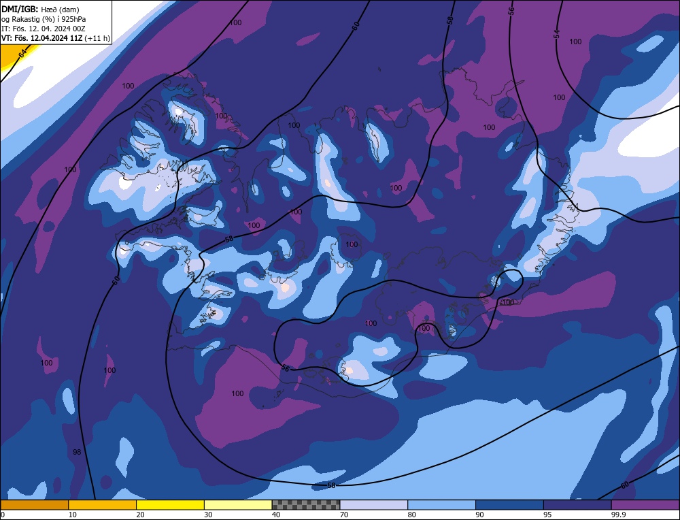Click the 'DMI/IGB: Hæð (dam)' title line
Viewport: 680px width, 520px height.
click(40, 9)
